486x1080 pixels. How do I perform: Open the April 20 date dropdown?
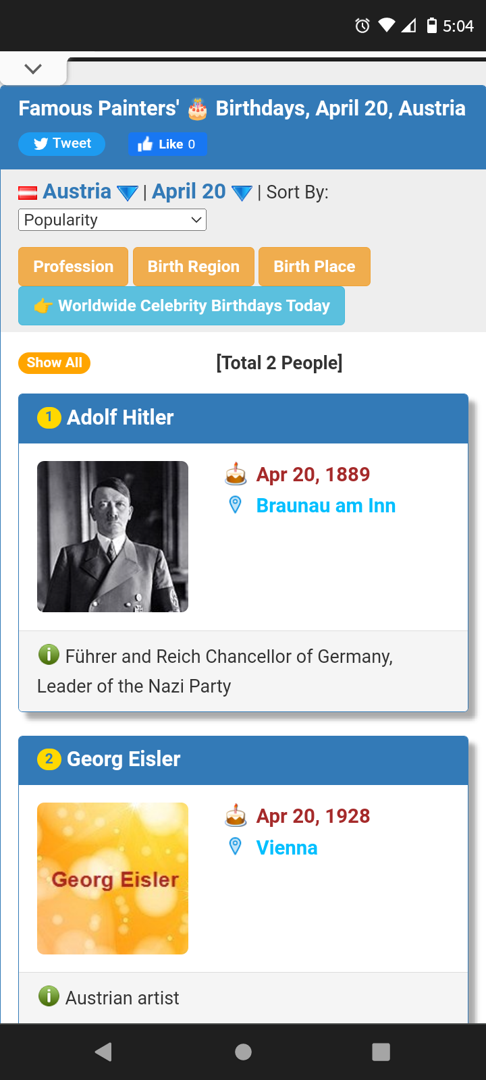(202, 192)
